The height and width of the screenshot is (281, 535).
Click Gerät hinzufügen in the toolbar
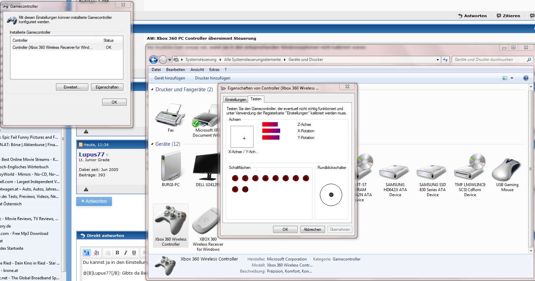(x=170, y=78)
